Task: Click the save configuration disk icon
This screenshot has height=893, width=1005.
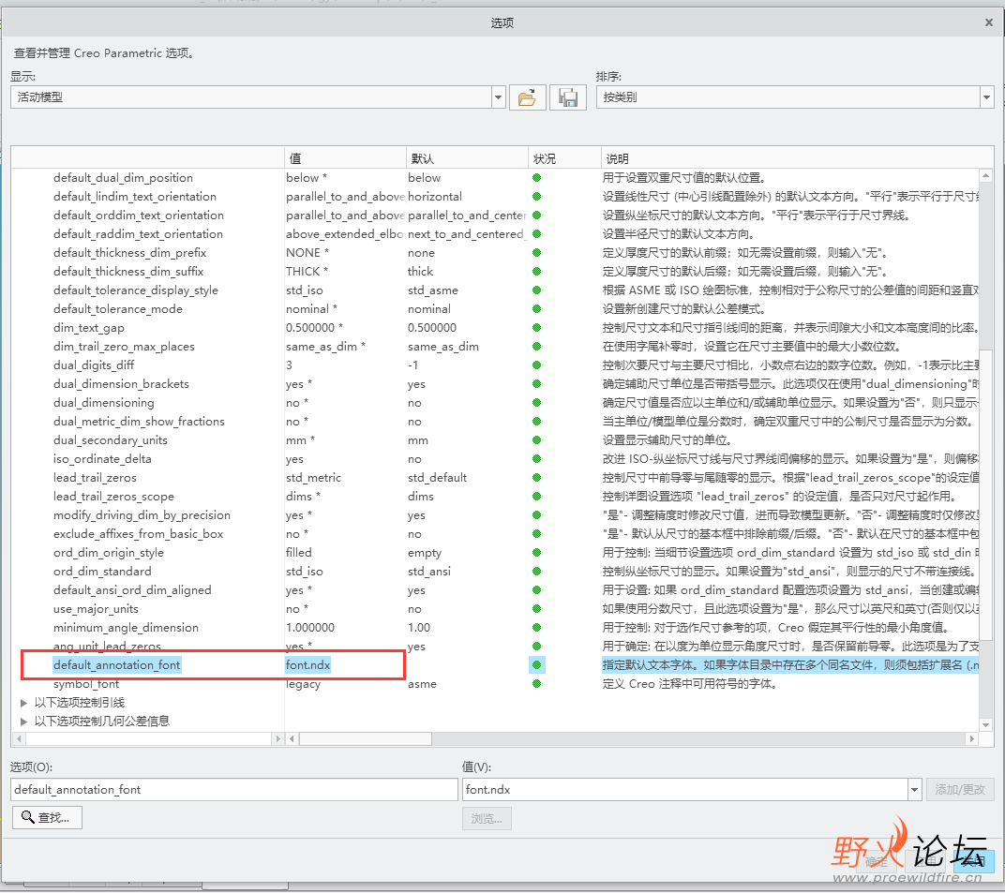Action: point(568,98)
